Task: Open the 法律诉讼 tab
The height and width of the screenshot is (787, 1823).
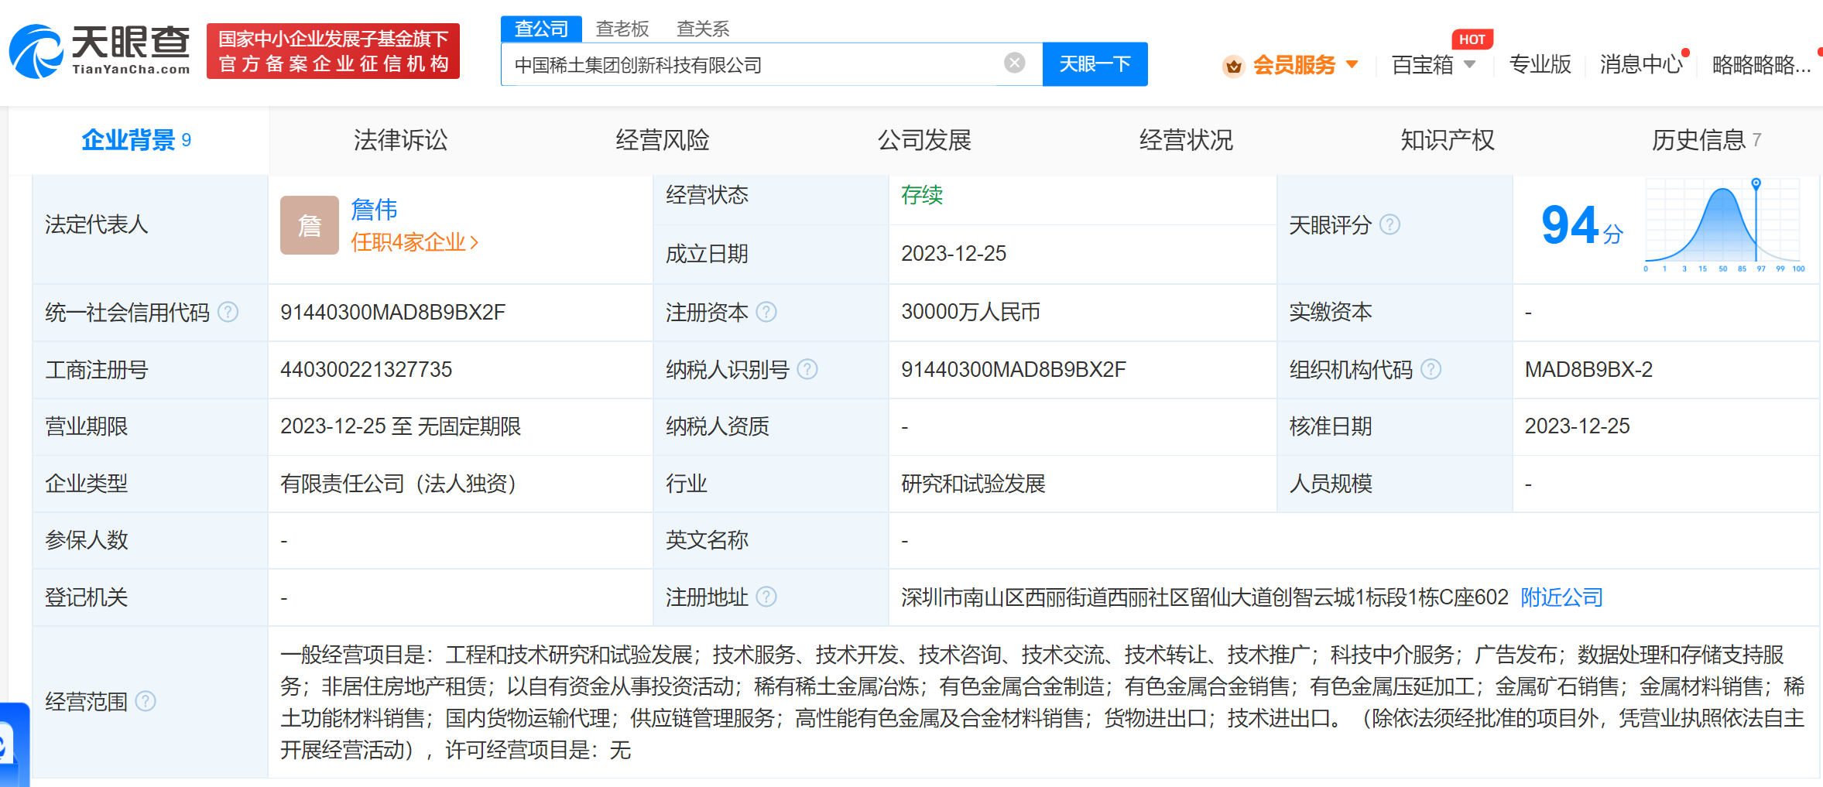Action: tap(400, 140)
